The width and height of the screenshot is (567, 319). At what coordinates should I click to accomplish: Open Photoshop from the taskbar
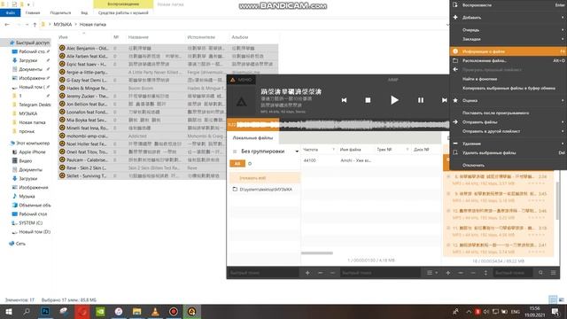click(45, 311)
